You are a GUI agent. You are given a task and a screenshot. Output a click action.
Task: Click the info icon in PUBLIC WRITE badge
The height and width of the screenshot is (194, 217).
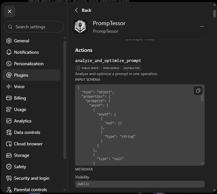(79, 68)
